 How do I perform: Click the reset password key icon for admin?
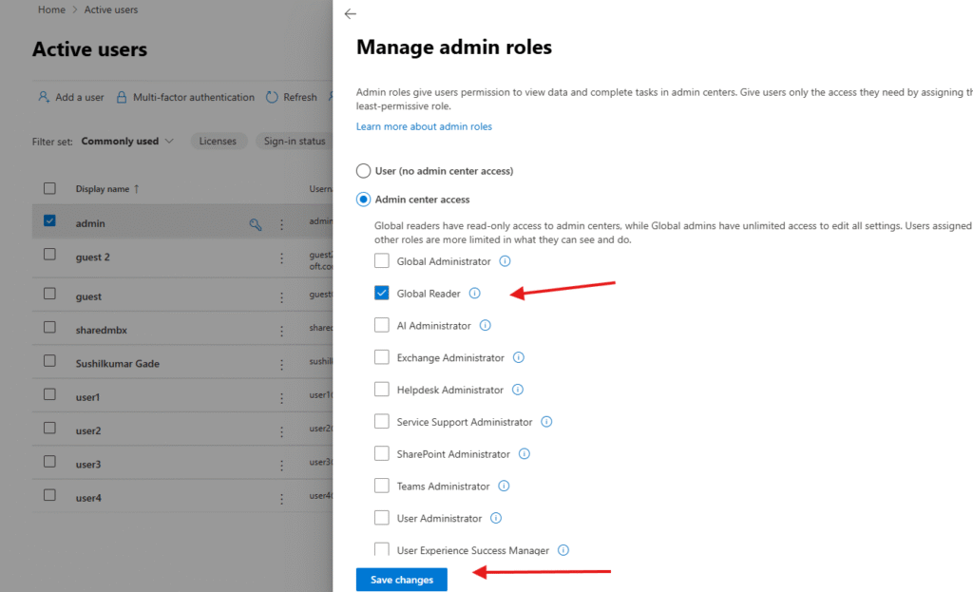click(255, 224)
